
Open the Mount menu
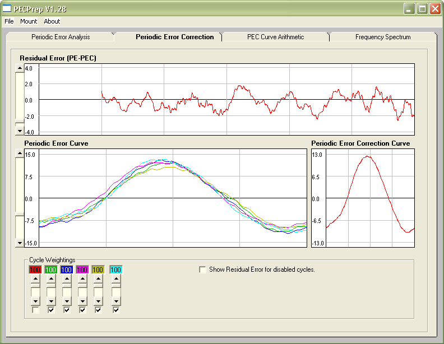[x=29, y=21]
